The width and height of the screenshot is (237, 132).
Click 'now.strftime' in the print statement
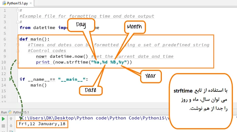72,62
